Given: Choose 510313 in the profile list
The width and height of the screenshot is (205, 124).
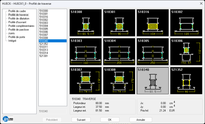Looking at the screenshot, I should pyautogui.click(x=53, y=50).
